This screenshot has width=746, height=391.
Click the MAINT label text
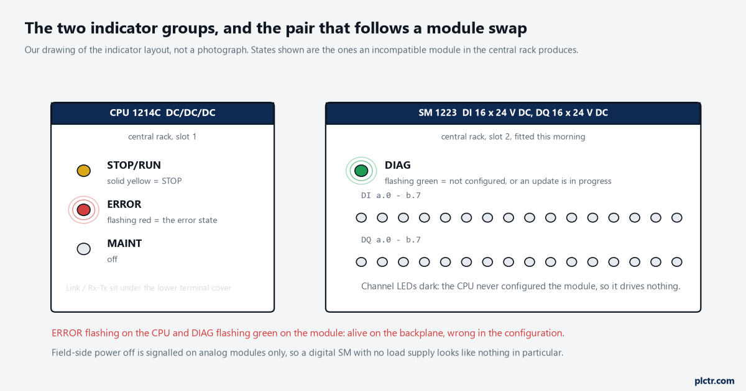[124, 243]
